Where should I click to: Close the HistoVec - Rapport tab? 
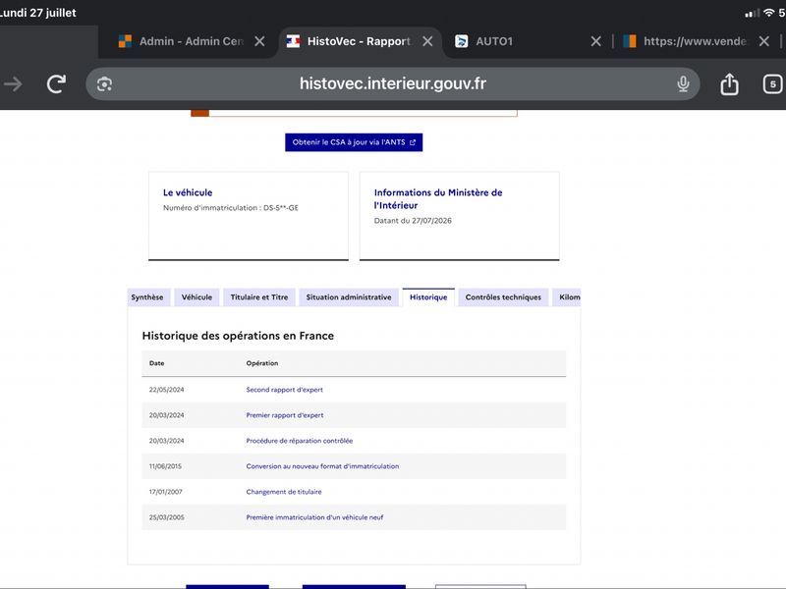pos(427,41)
